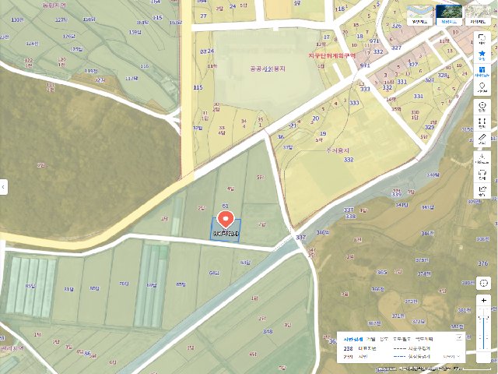Click parcel number 365 on map
Image resolution: width=498 pixels, height=374 pixels.
[x=382, y=272]
